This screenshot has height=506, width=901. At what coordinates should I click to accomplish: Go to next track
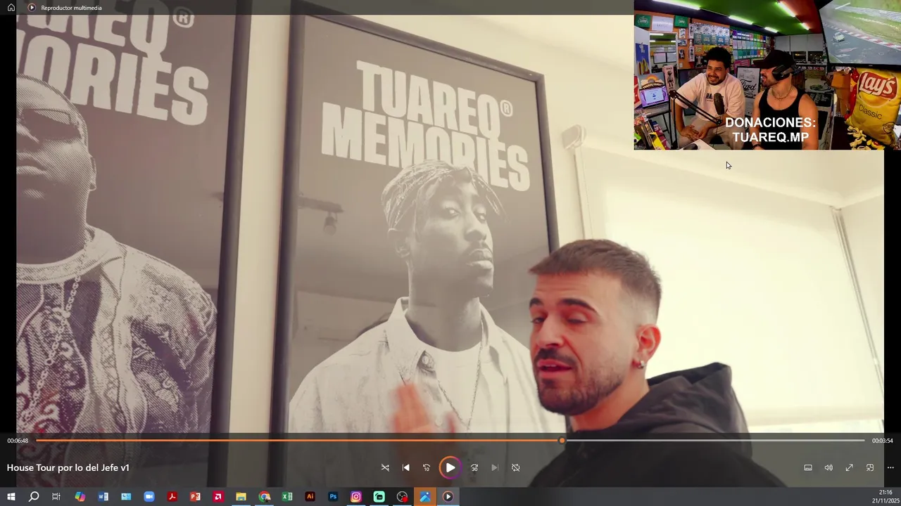(x=495, y=467)
